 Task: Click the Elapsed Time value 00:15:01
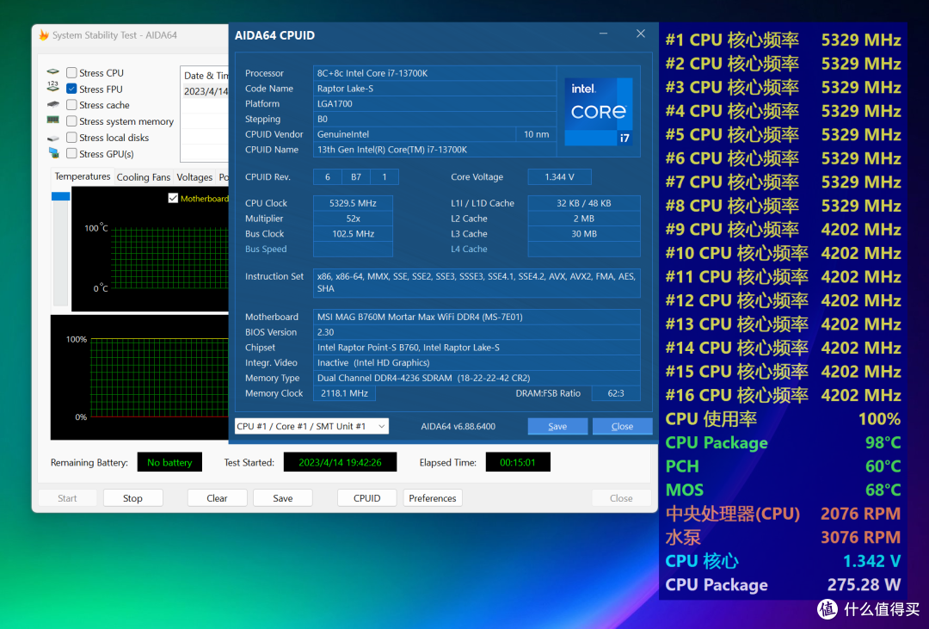coord(518,462)
